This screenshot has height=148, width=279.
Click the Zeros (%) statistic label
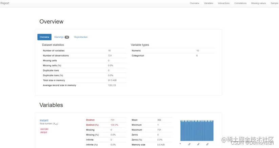point(137,140)
